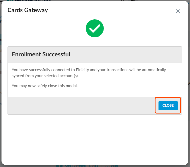Click the icon beside Add Personal Credit Card
The width and height of the screenshot is (190, 167).
[59, 166]
